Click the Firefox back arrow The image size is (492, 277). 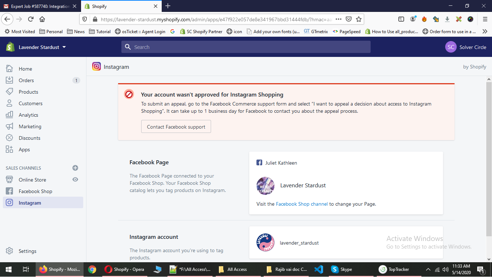click(8, 19)
